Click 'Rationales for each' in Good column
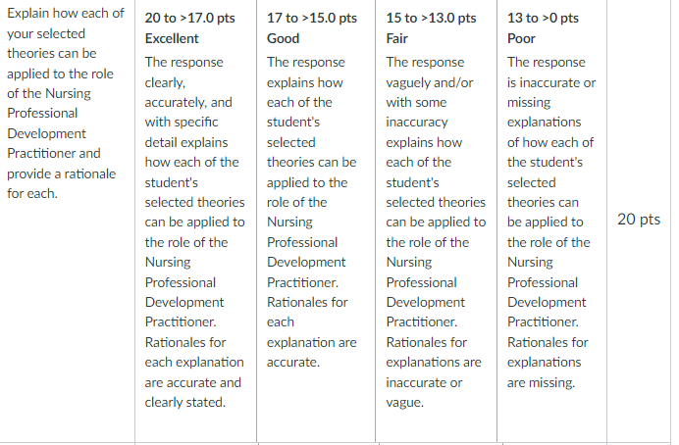Image resolution: width=679 pixels, height=445 pixels. click(x=307, y=313)
